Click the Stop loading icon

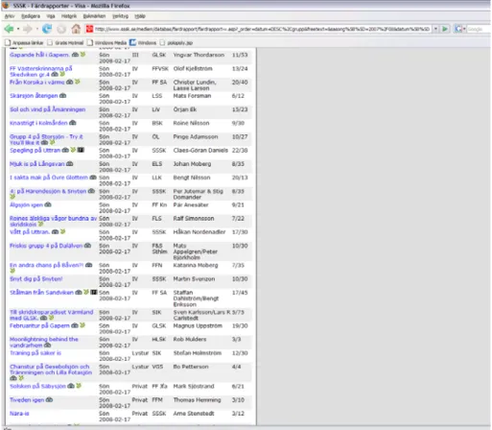[x=61, y=29]
